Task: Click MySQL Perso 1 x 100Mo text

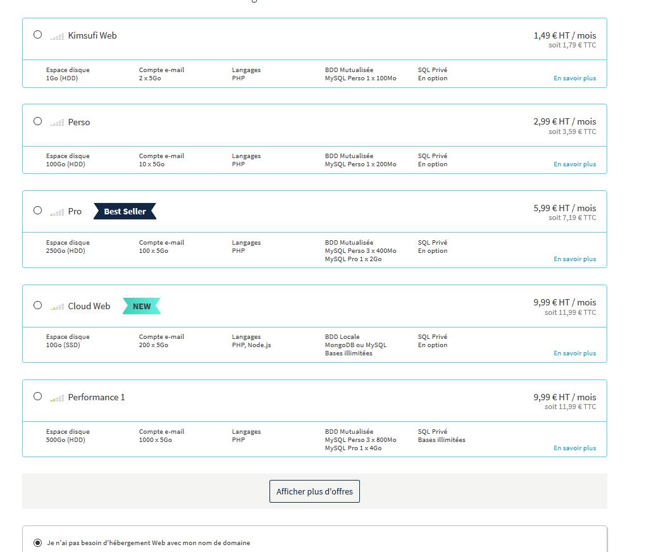Action: pos(361,78)
